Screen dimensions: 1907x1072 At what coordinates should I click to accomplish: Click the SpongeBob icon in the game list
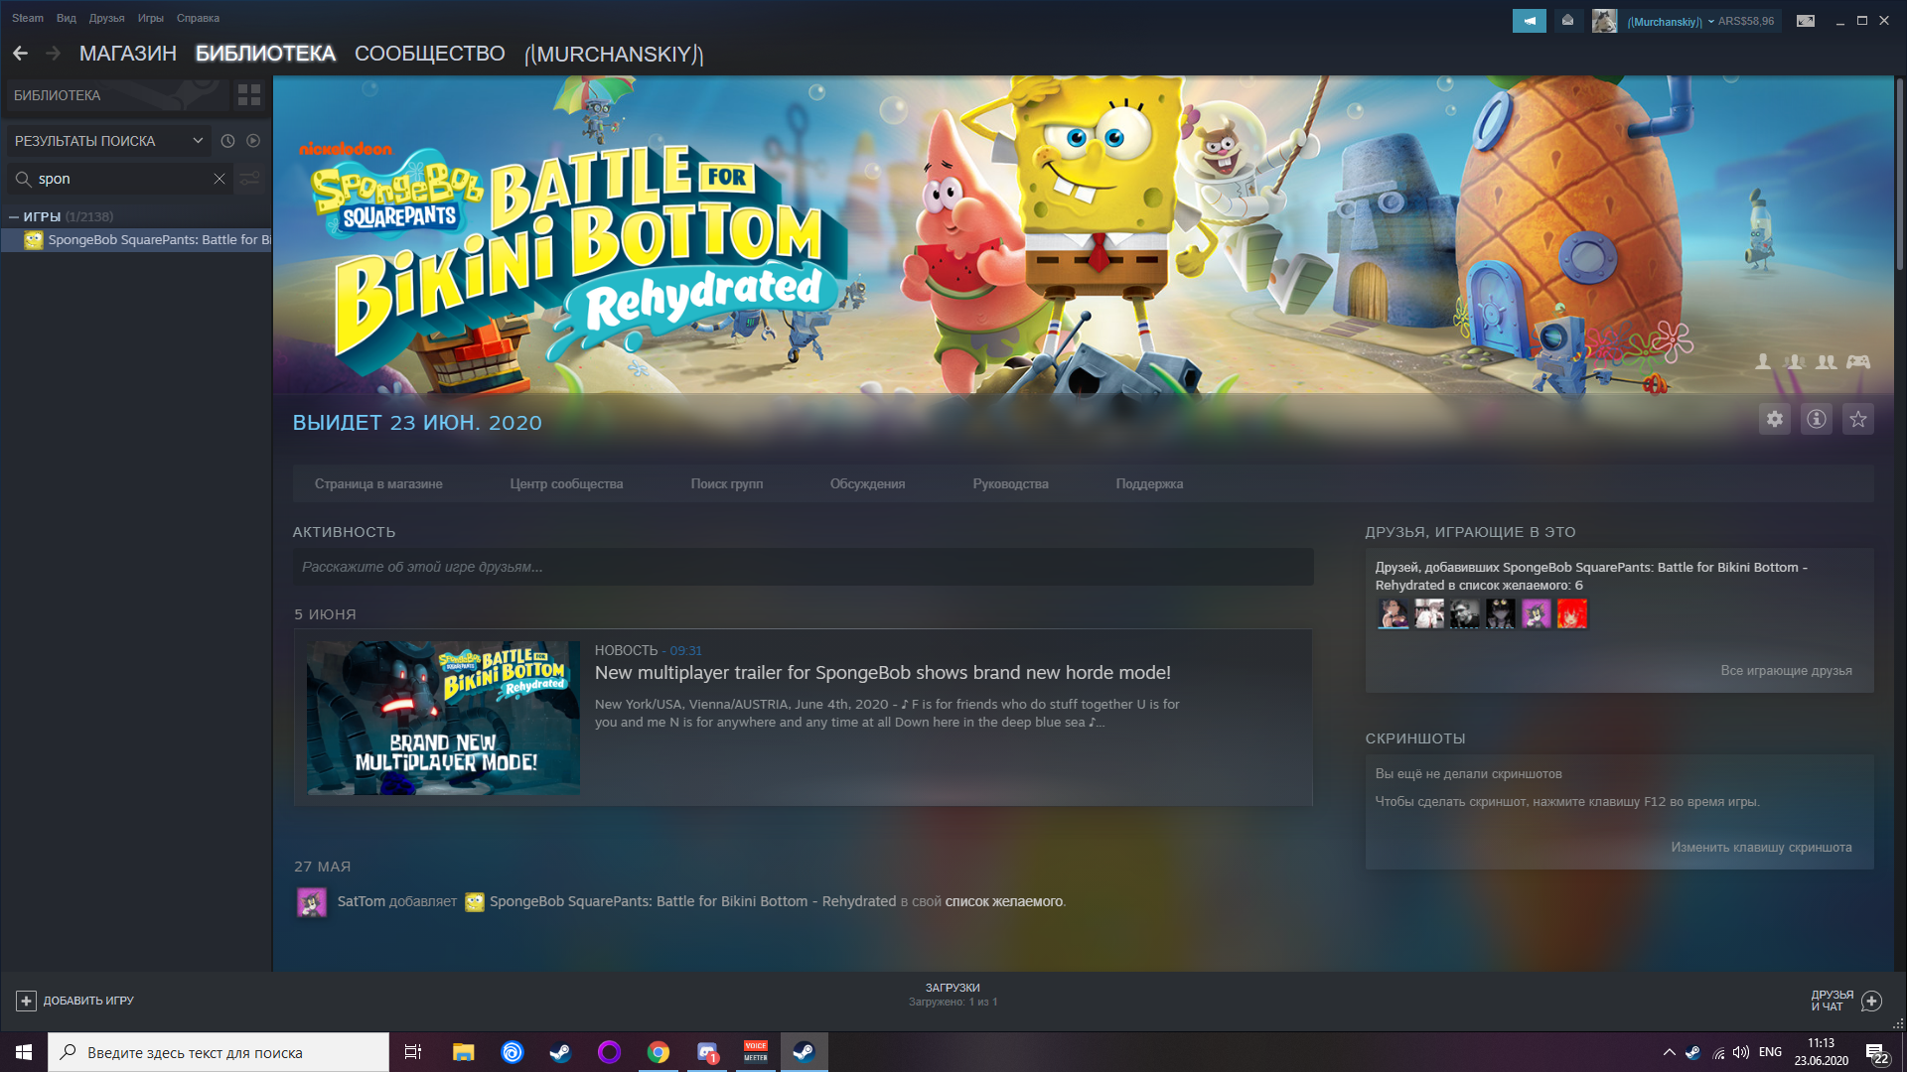coord(34,240)
